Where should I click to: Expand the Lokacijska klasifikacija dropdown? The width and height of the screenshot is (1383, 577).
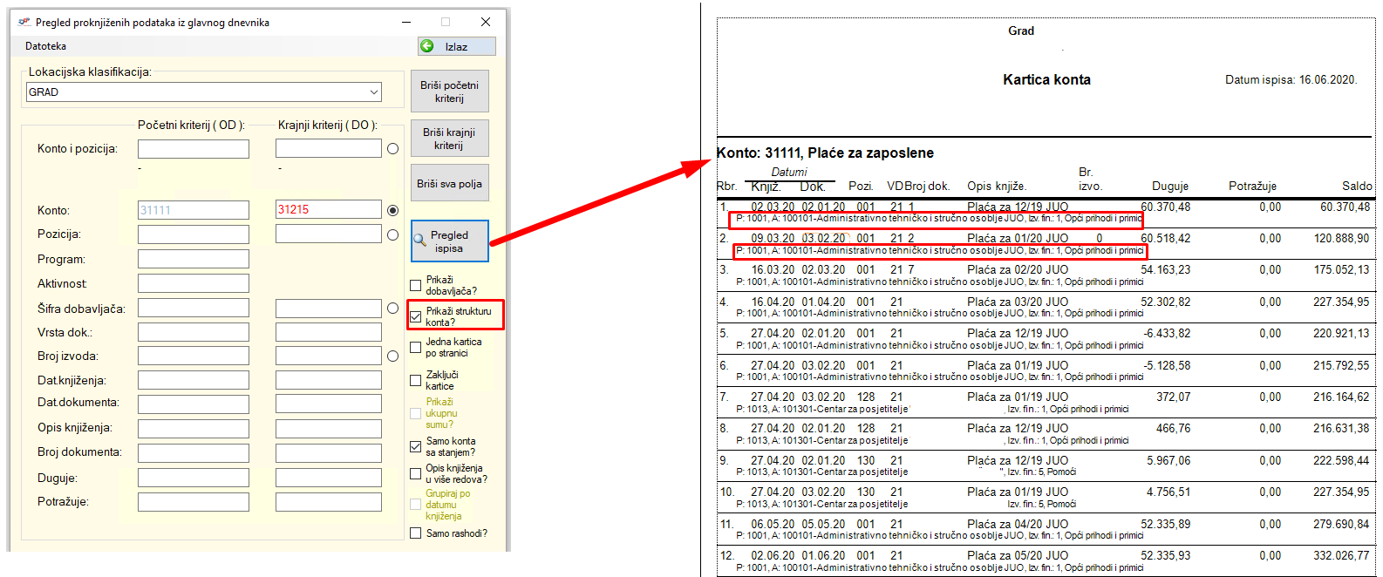[x=373, y=92]
